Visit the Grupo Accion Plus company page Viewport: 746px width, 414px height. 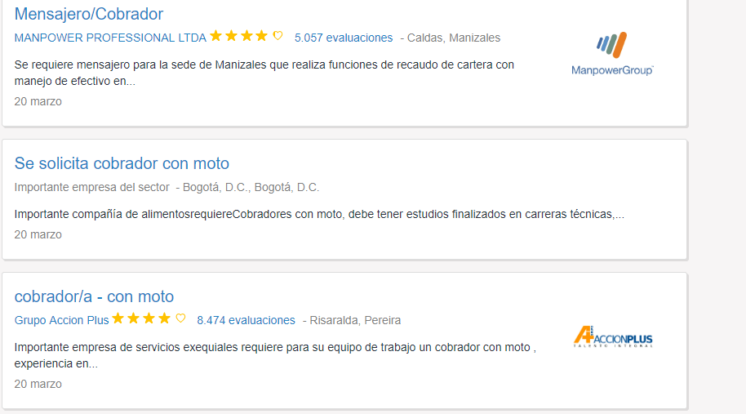(x=61, y=320)
